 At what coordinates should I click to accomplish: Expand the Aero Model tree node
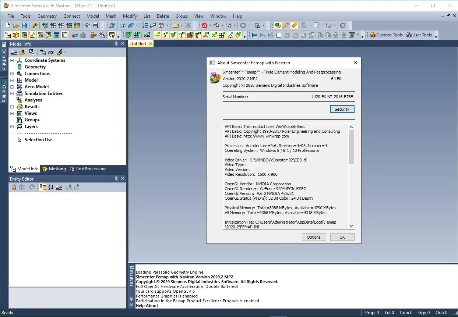pyautogui.click(x=12, y=87)
